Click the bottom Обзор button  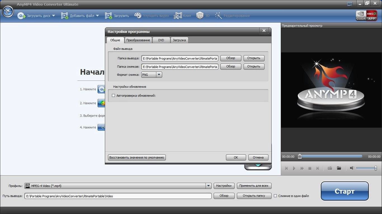click(224, 196)
